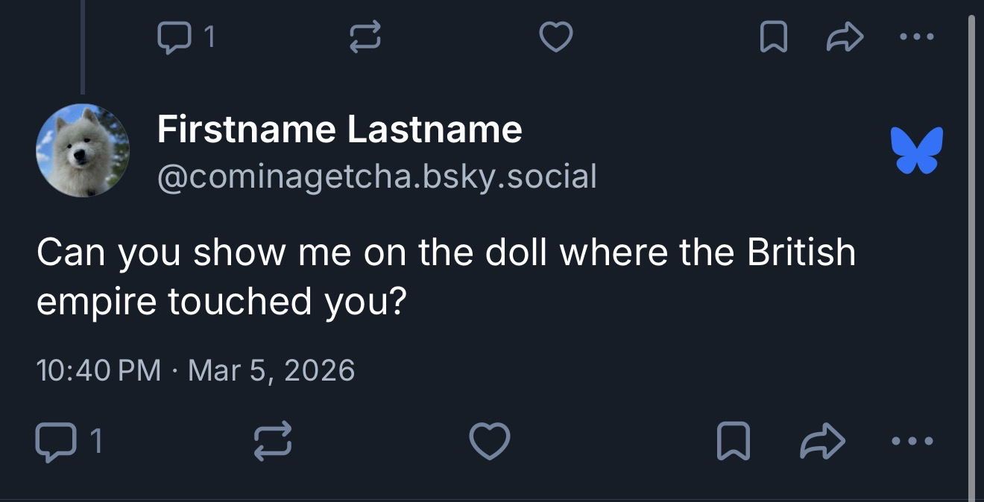Click the blue Bluesky butterfly icon
This screenshot has height=502, width=984.
916,150
